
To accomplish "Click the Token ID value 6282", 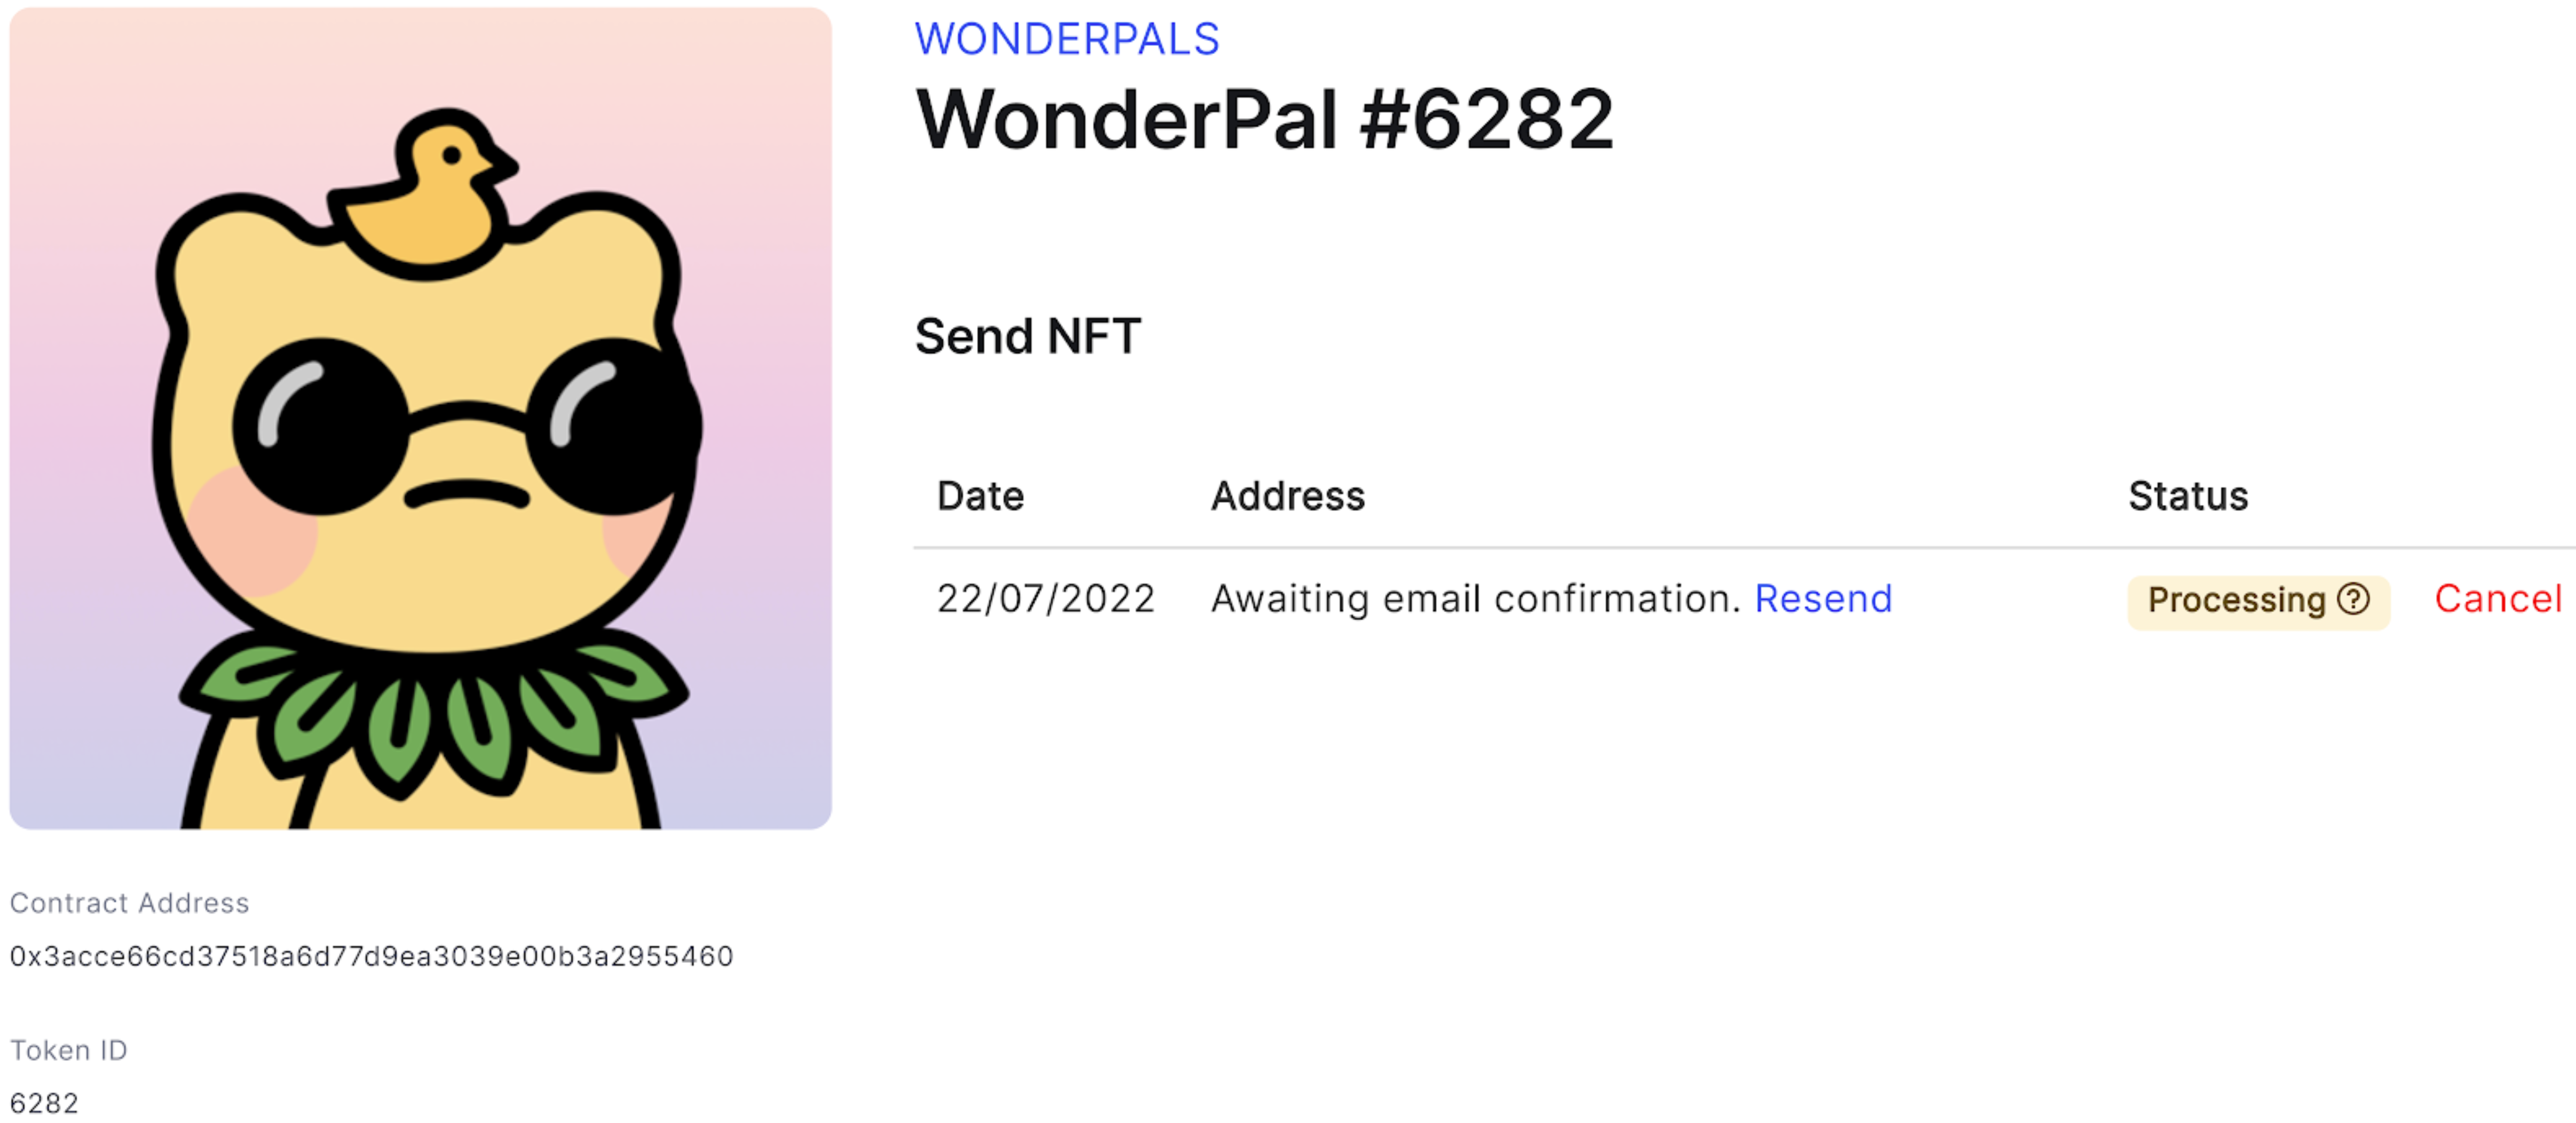I will tap(44, 1102).
